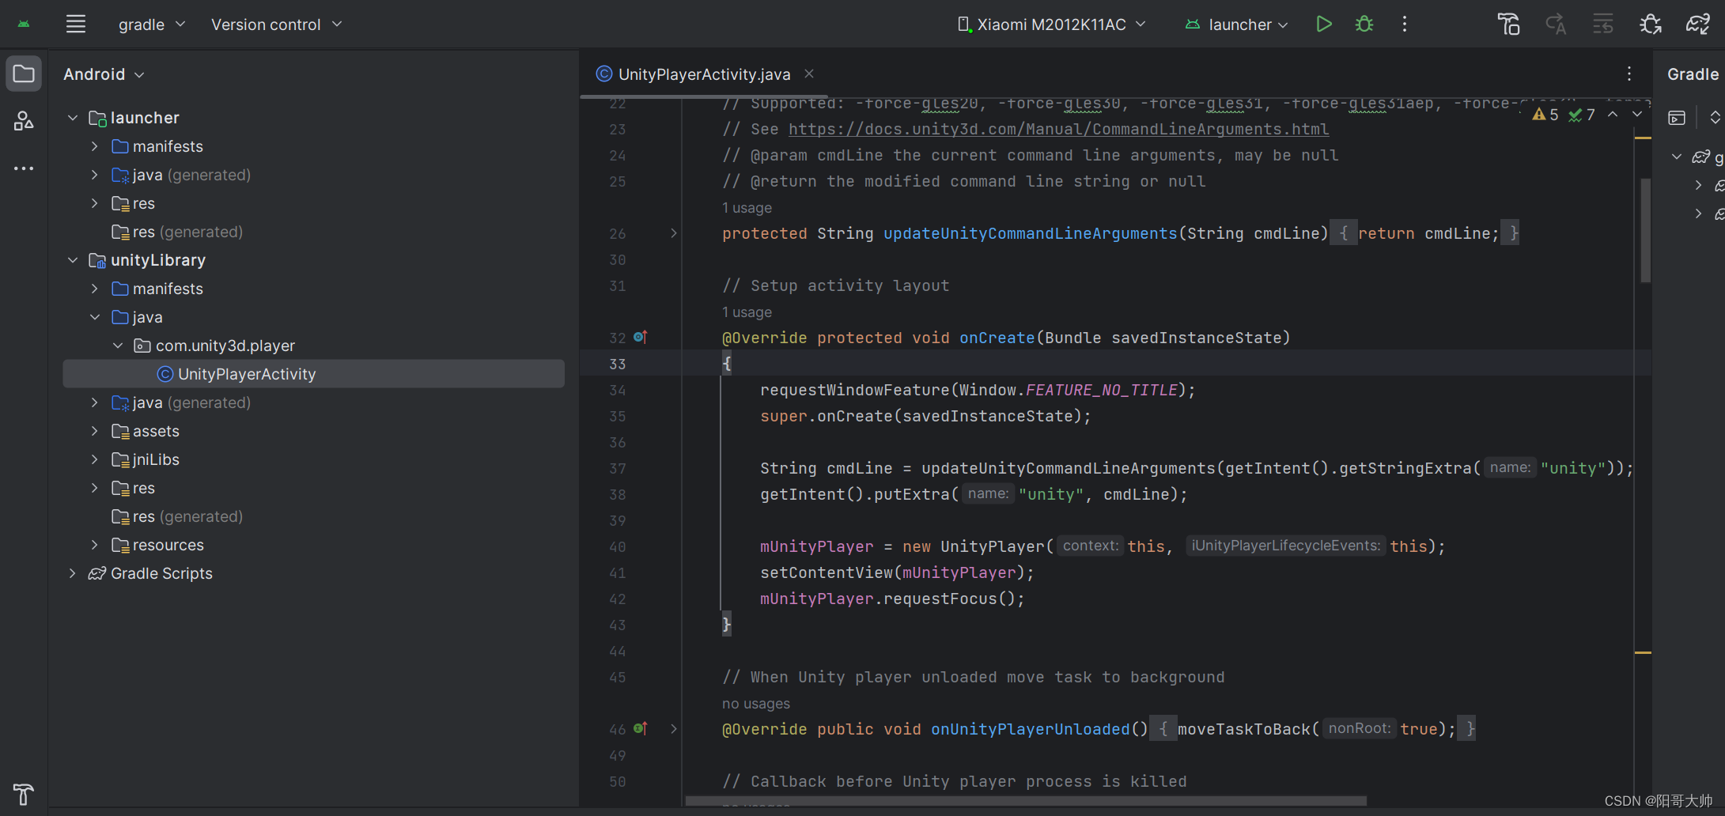Click the Apply Changes list icon
1725x816 pixels.
[1603, 25]
